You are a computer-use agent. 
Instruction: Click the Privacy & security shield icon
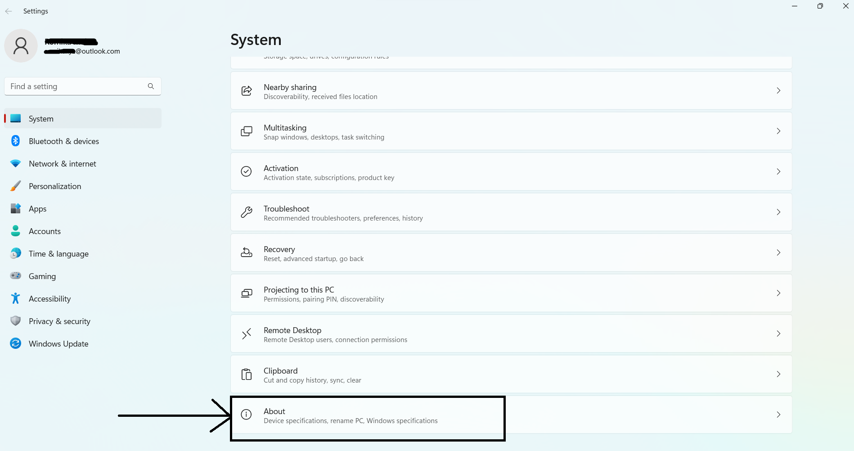coord(16,321)
